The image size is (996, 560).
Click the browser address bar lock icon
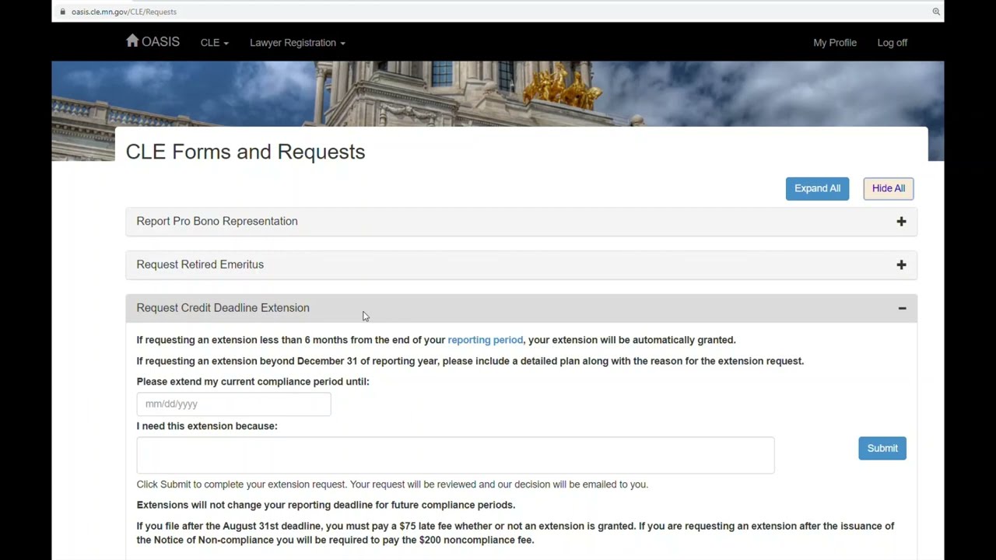pyautogui.click(x=63, y=12)
